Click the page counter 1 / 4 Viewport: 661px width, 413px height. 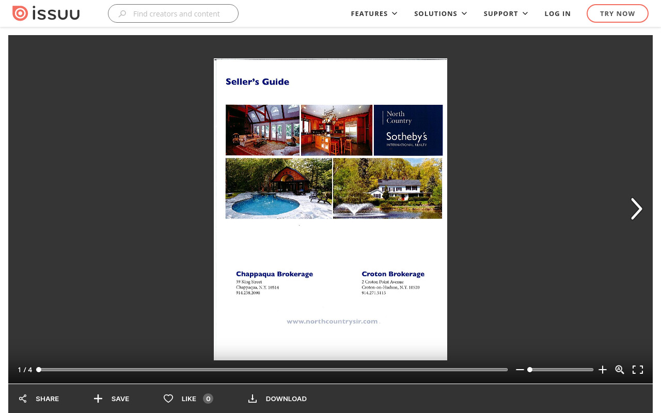pyautogui.click(x=25, y=370)
